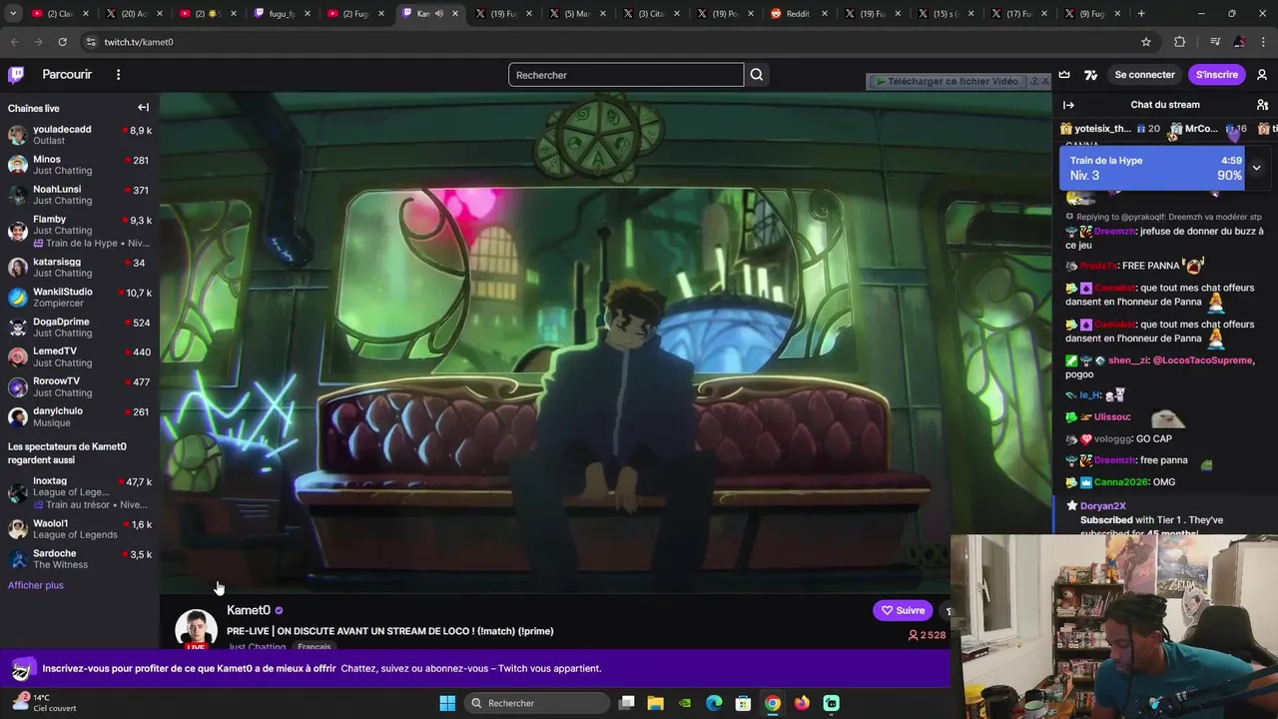The image size is (1278, 719).
Task: Bookmark this page with star icon
Action: pyautogui.click(x=1146, y=42)
